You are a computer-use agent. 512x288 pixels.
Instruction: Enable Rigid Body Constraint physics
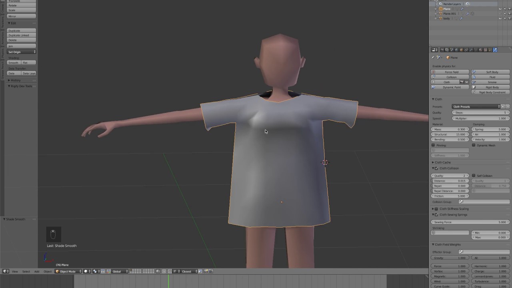click(x=491, y=92)
